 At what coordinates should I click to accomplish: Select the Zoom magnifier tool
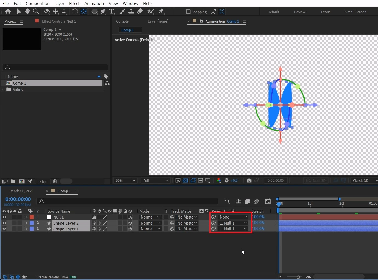pyautogui.click(x=36, y=12)
